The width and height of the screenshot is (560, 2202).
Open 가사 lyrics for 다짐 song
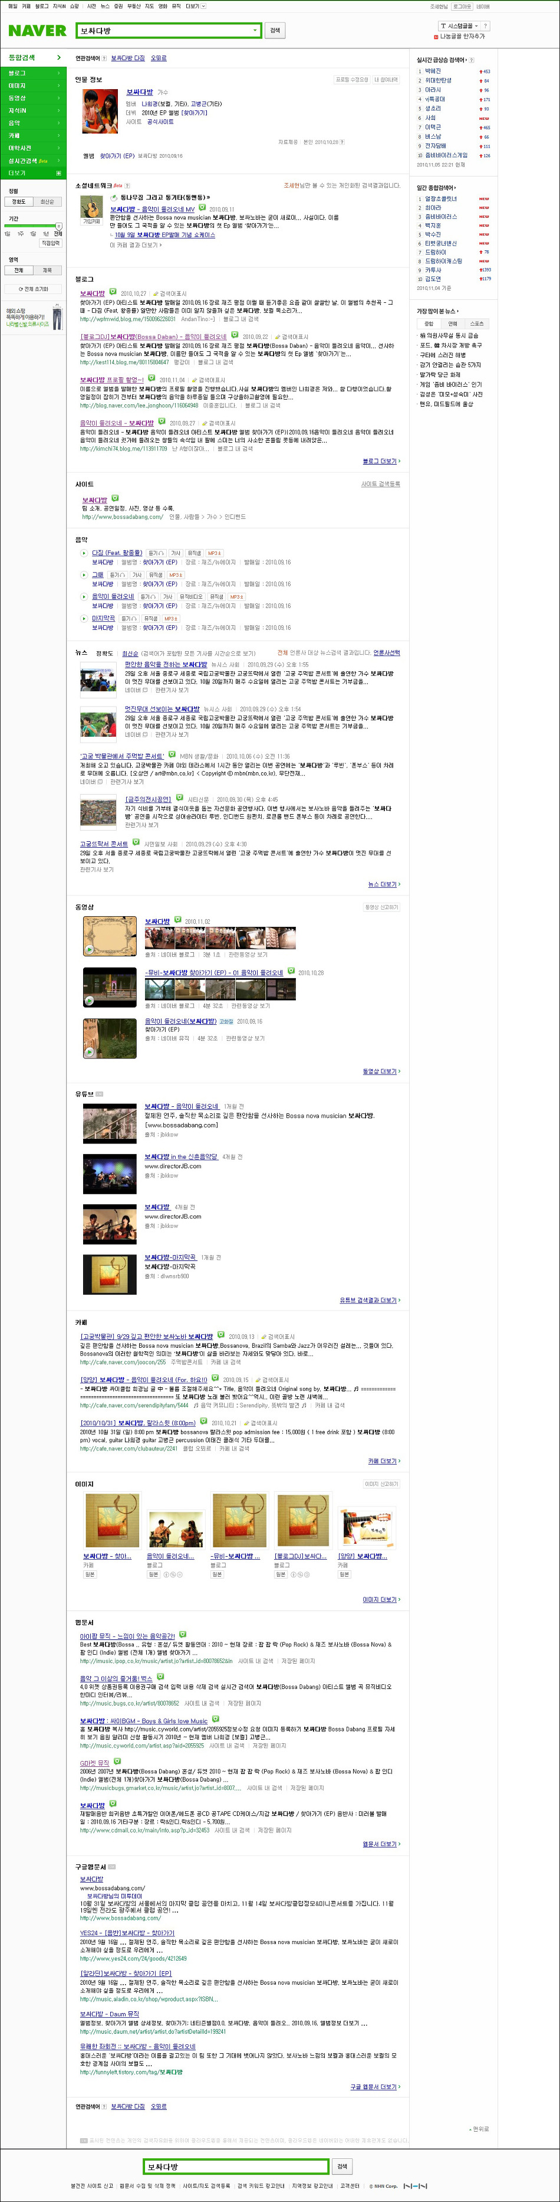pos(176,553)
